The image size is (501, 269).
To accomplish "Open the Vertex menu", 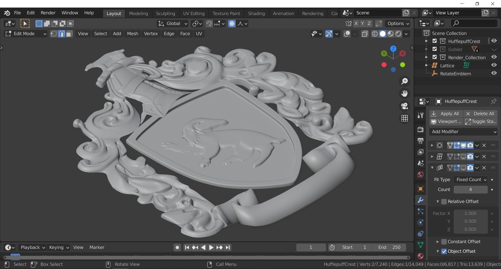I will tap(151, 34).
